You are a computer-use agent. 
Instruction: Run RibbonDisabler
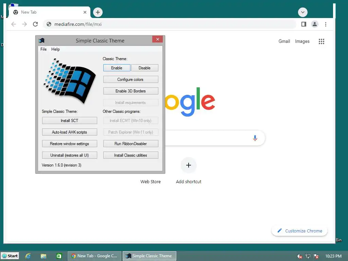coord(130,144)
